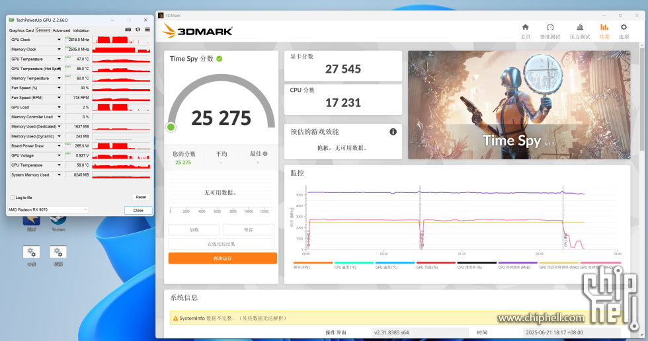Click the Time Spy score gauge
648x341 pixels.
(221, 103)
